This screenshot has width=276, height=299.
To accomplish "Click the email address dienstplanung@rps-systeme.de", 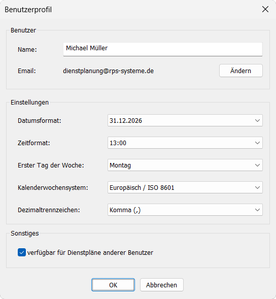I will [x=108, y=71].
